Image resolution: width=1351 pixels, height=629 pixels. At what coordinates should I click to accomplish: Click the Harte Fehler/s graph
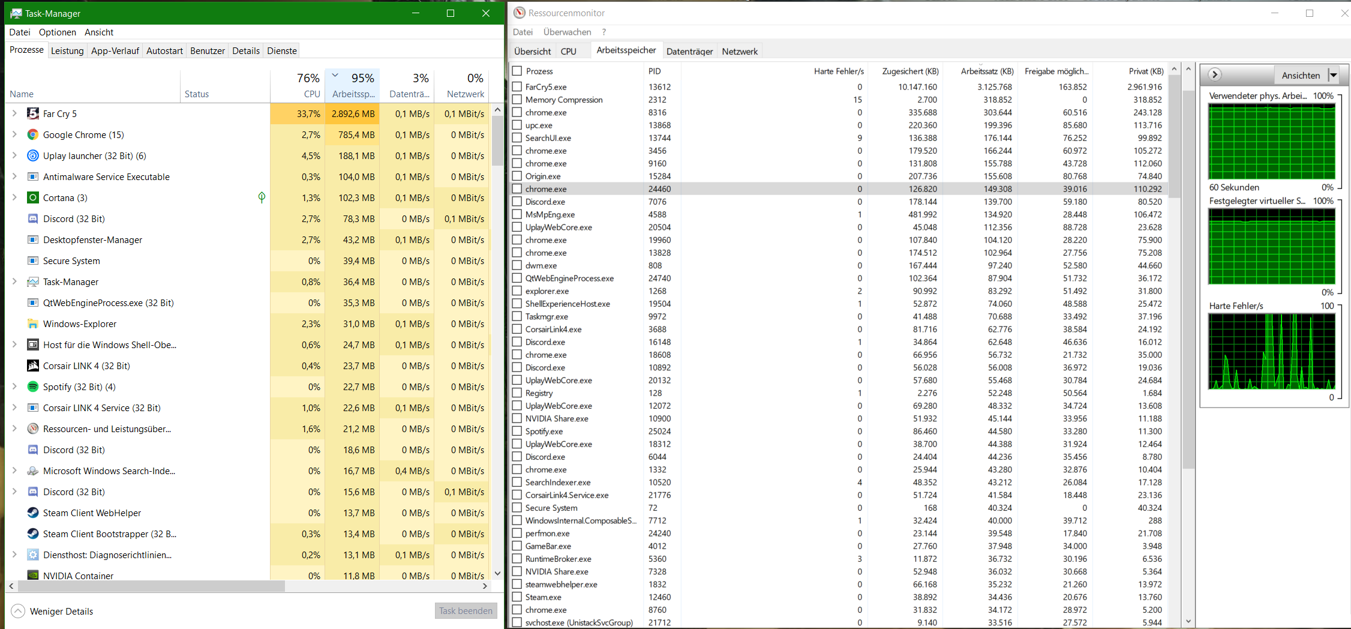(1272, 352)
